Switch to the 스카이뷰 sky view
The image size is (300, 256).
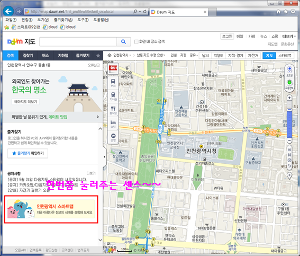pyautogui.click(x=285, y=56)
